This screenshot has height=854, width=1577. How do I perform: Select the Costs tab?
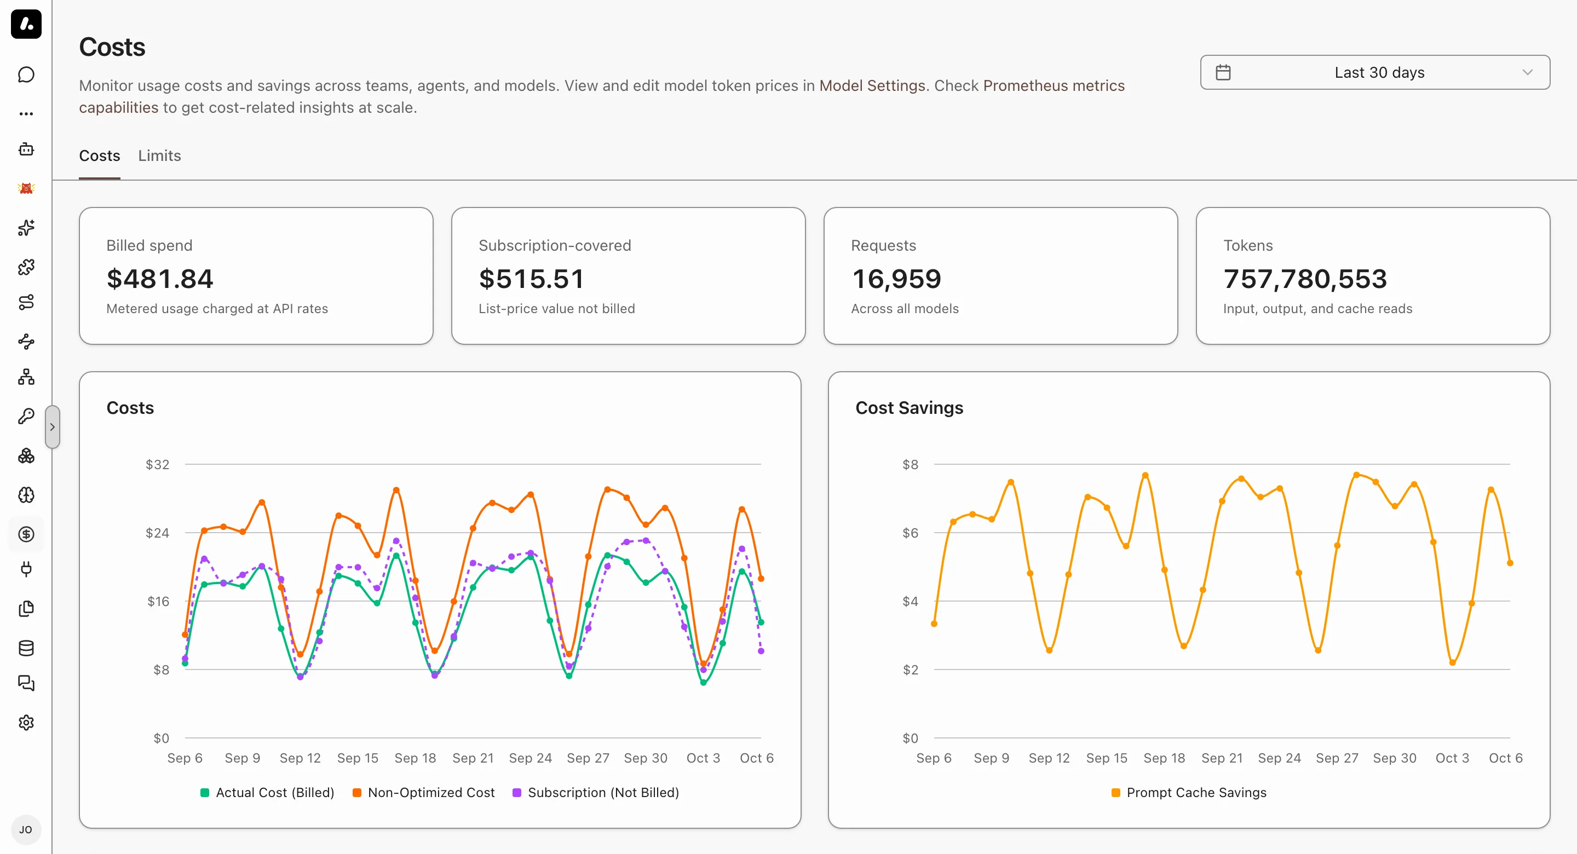(x=99, y=155)
